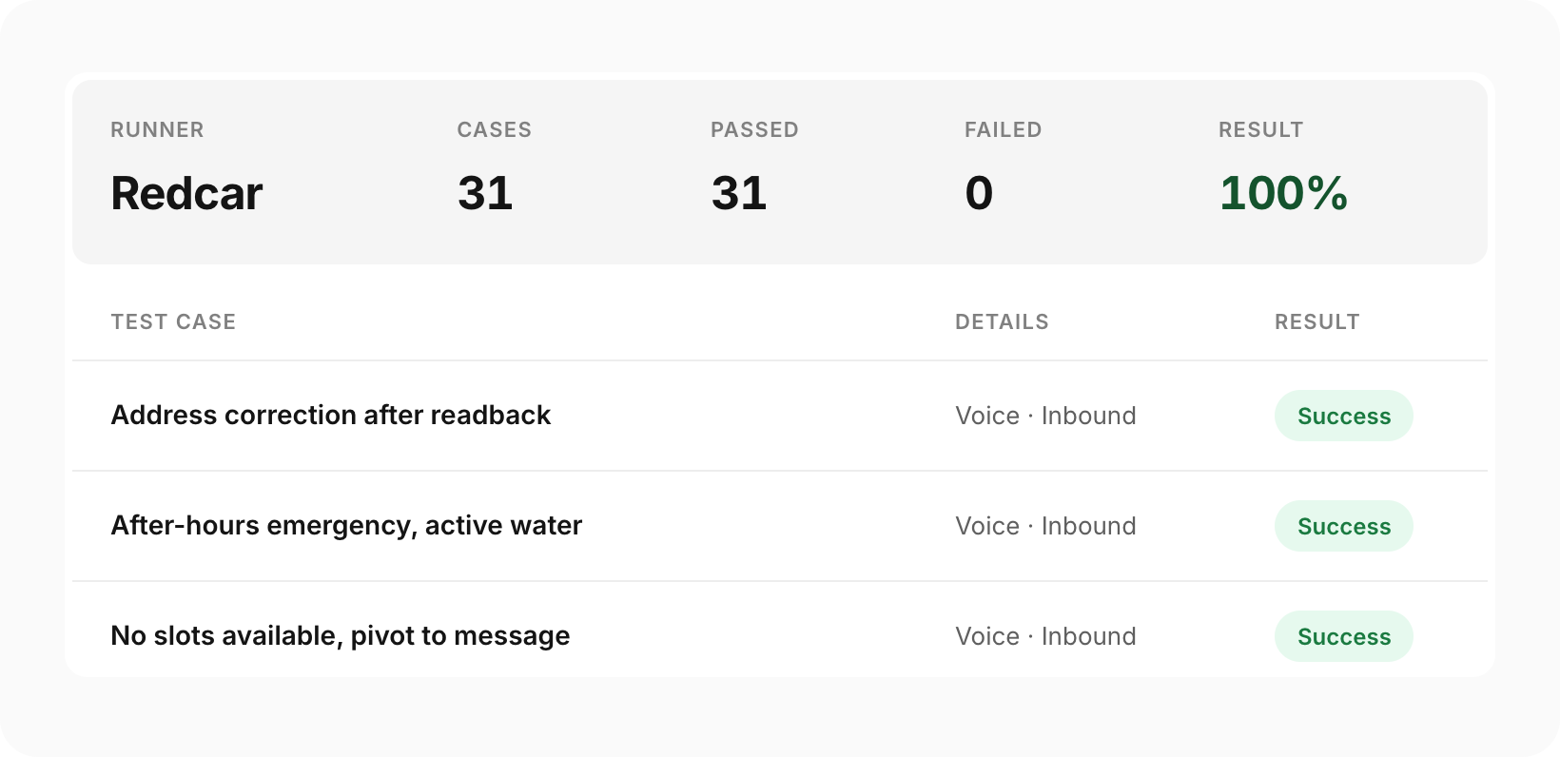Click the RESULT column header in table

[1316, 321]
